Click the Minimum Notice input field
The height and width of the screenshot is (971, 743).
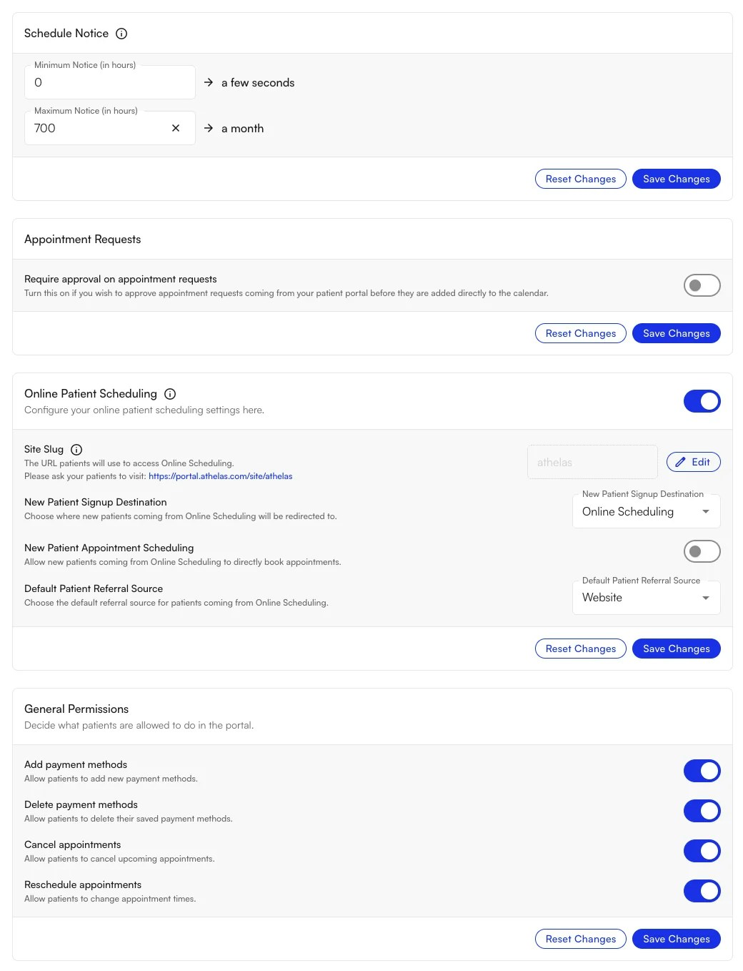click(109, 82)
